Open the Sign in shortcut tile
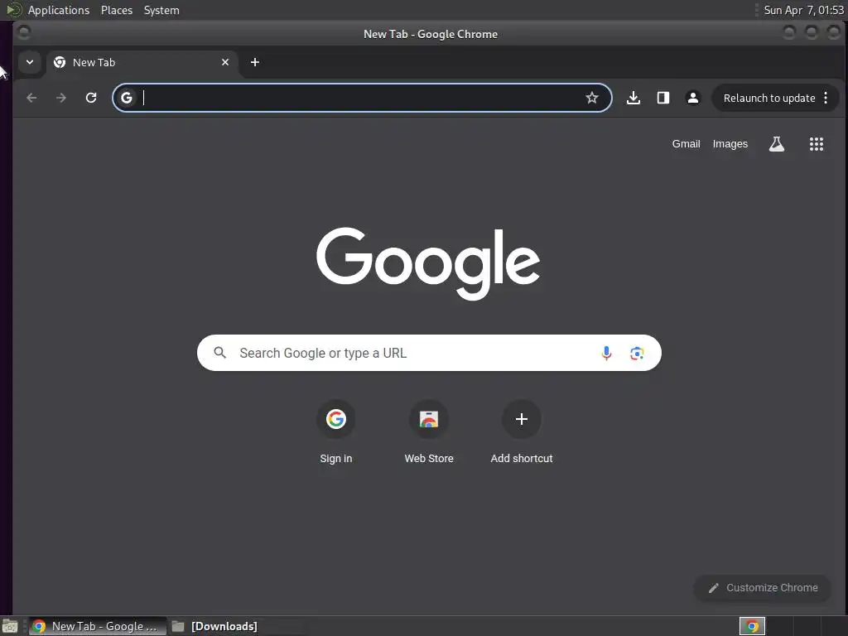The image size is (848, 636). 336,432
